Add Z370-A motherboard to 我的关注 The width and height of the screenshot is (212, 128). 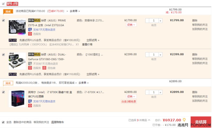tap(200, 29)
